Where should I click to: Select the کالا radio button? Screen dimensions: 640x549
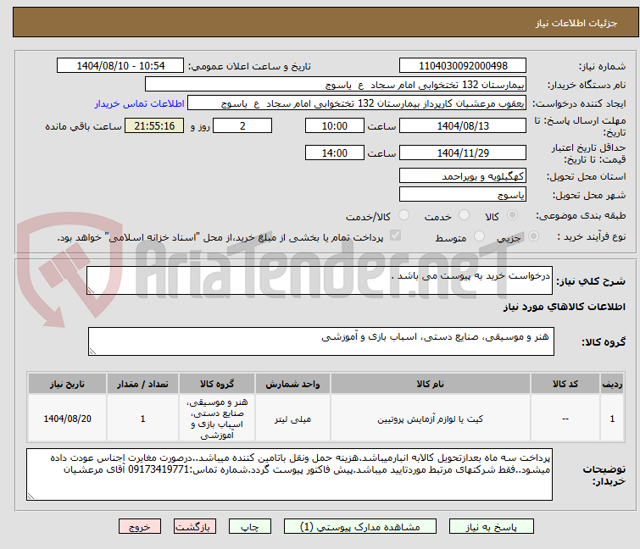coord(512,215)
